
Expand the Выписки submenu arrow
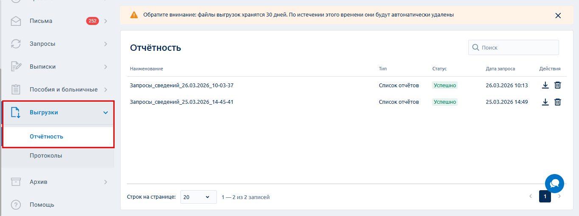106,67
